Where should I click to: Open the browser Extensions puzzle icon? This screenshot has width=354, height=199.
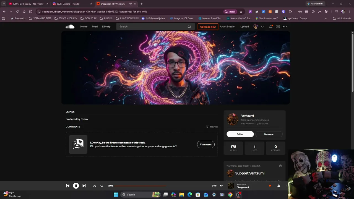click(290, 12)
